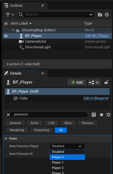This screenshot has width=113, height=174.
Task: Open the Edit in Blueprint link
Action: 96,98
